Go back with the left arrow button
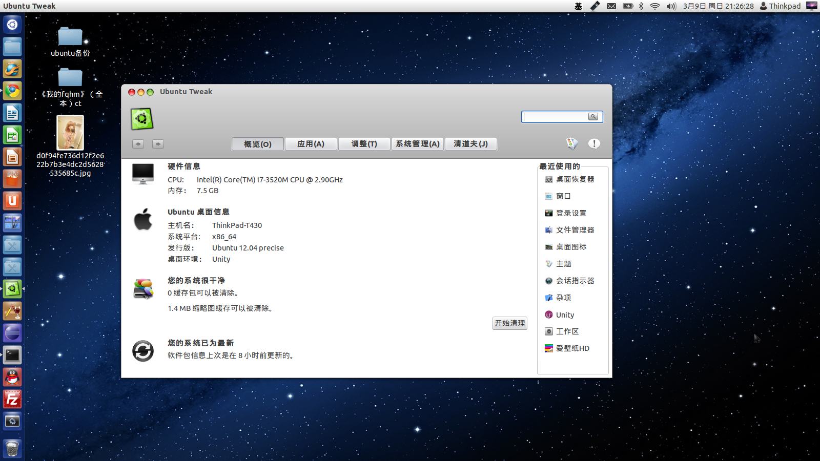The width and height of the screenshot is (820, 461). pyautogui.click(x=138, y=144)
